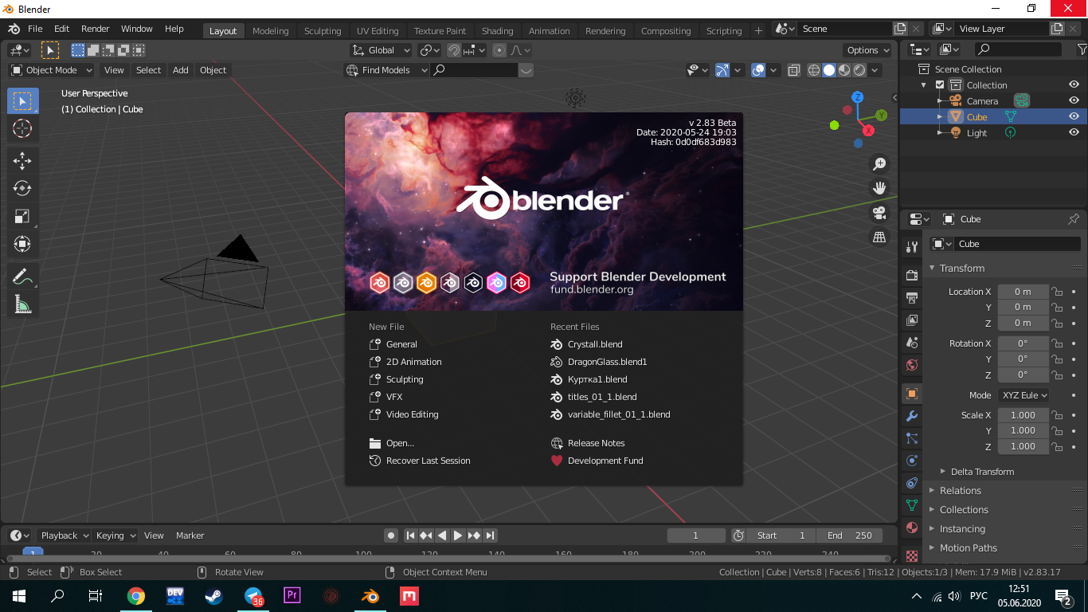Open the Render properties tab icon
Viewport: 1088px width, 612px height.
point(912,276)
